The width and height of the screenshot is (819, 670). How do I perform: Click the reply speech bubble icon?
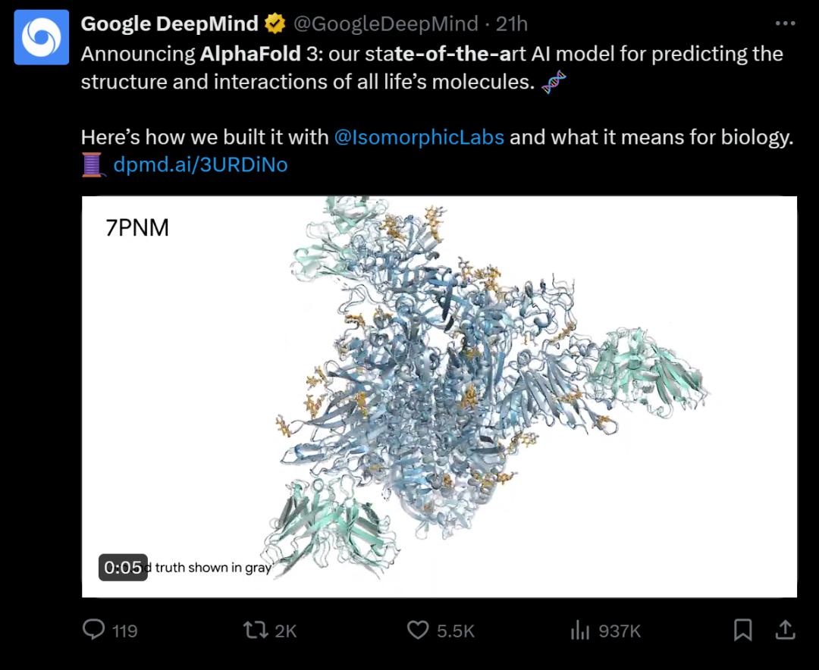click(93, 630)
